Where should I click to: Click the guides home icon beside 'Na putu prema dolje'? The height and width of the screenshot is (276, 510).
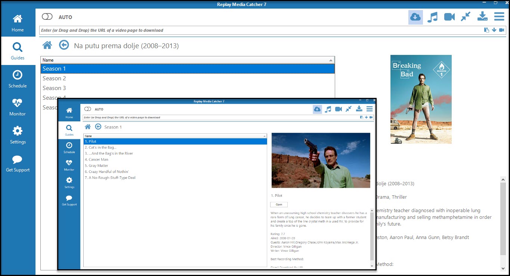(47, 45)
